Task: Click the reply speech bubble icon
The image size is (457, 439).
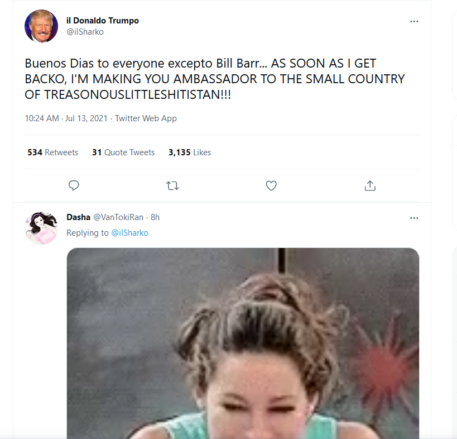Action: click(74, 185)
